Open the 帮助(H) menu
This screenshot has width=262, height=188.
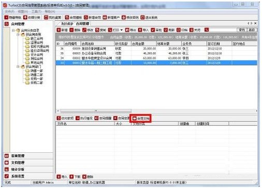tap(50, 11)
